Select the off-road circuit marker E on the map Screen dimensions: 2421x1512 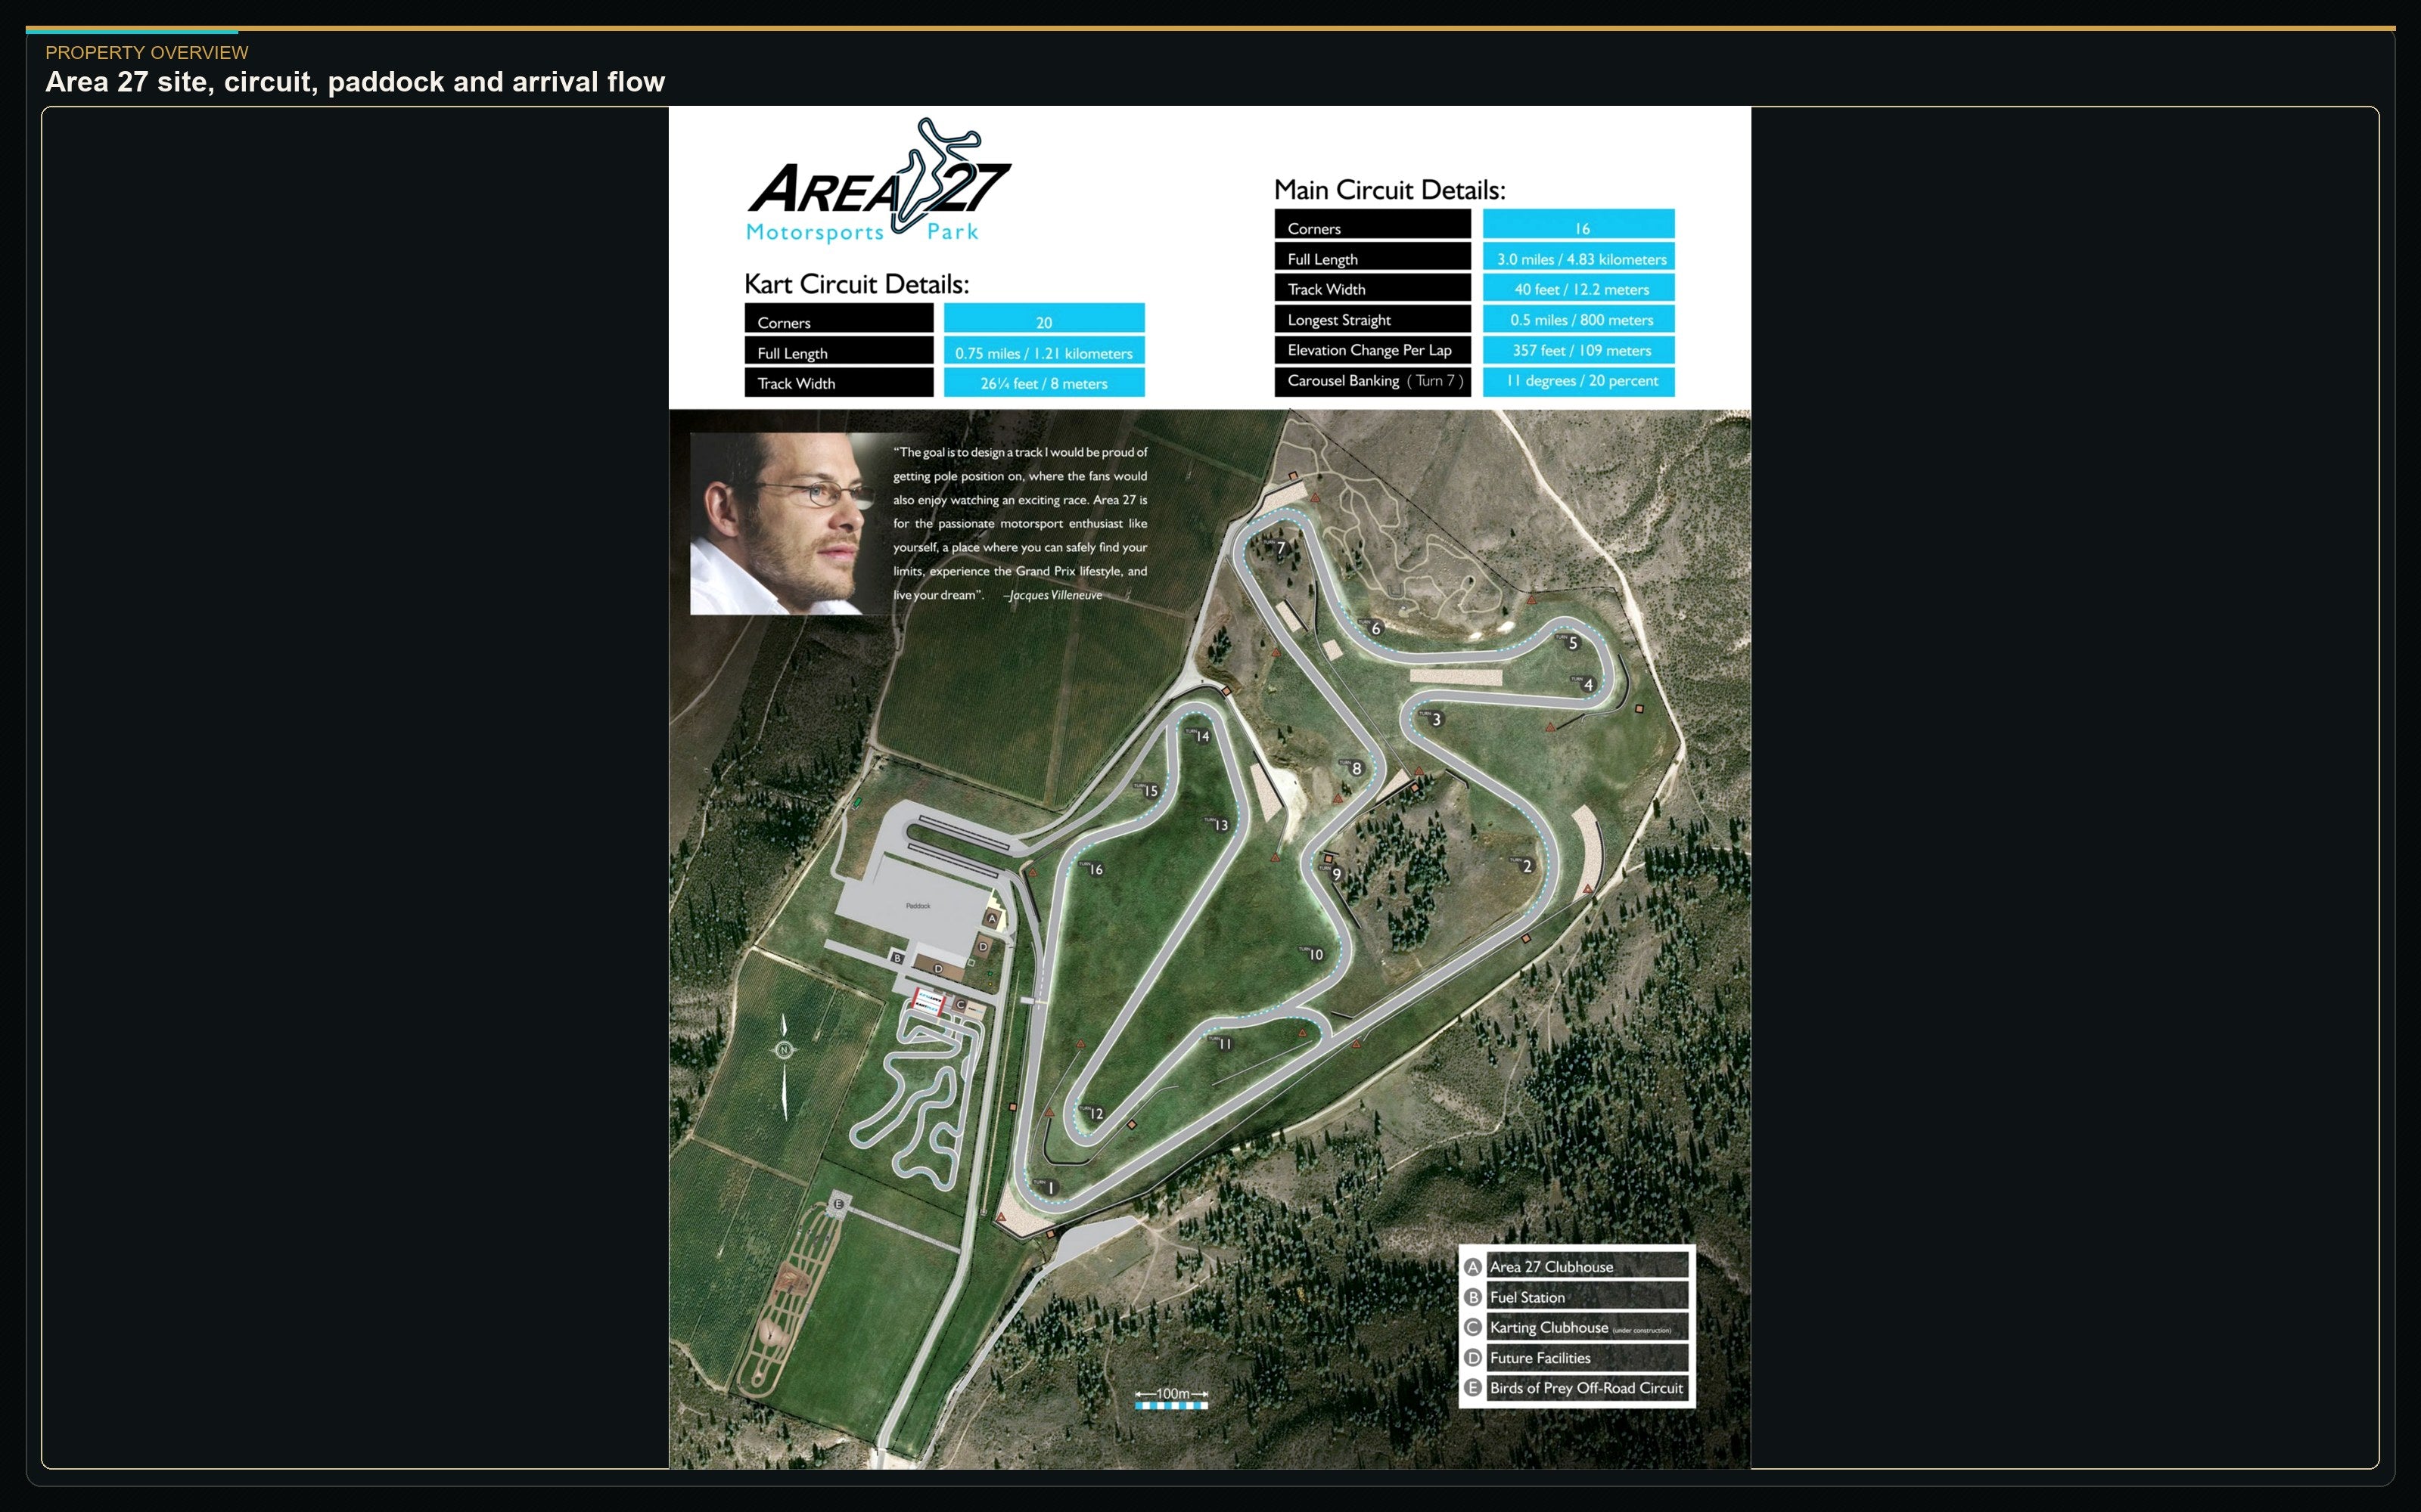click(839, 1204)
